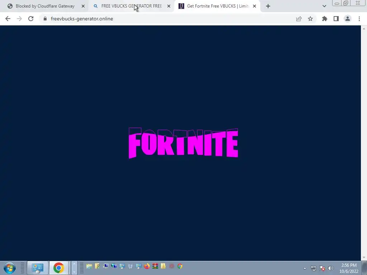Minimize the Chrome window
Image resolution: width=367 pixels, height=275 pixels.
(337, 3)
